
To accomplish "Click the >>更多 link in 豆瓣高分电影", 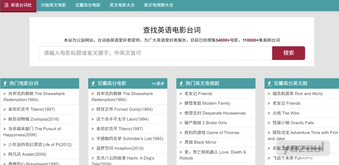I will (x=158, y=84).
